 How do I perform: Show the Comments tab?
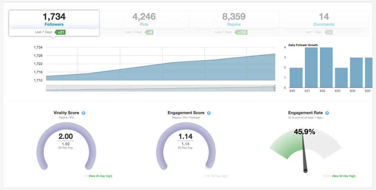(324, 20)
